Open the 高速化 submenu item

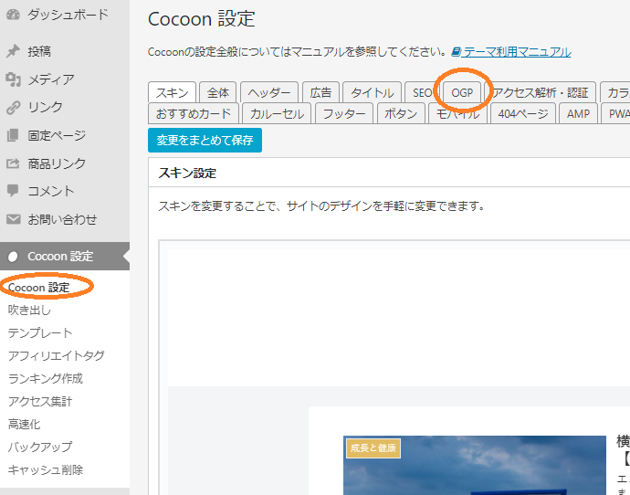point(24,424)
